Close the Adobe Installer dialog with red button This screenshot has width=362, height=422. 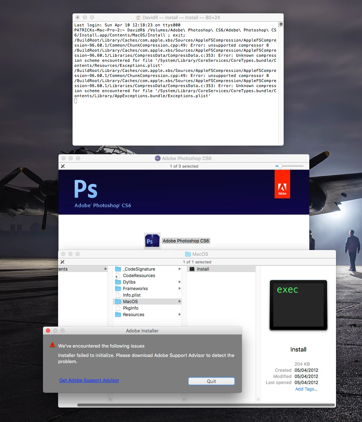pyautogui.click(x=48, y=331)
